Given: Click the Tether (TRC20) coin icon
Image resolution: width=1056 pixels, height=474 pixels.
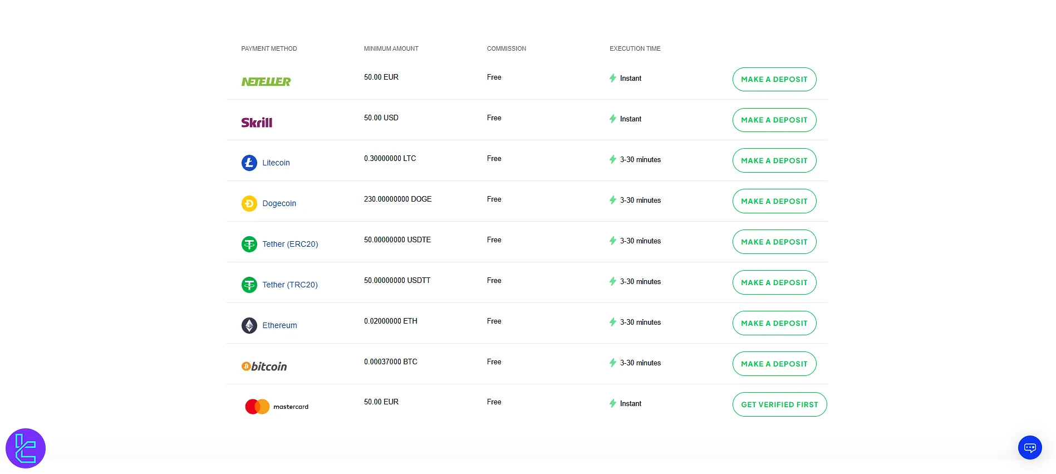Looking at the screenshot, I should (249, 285).
